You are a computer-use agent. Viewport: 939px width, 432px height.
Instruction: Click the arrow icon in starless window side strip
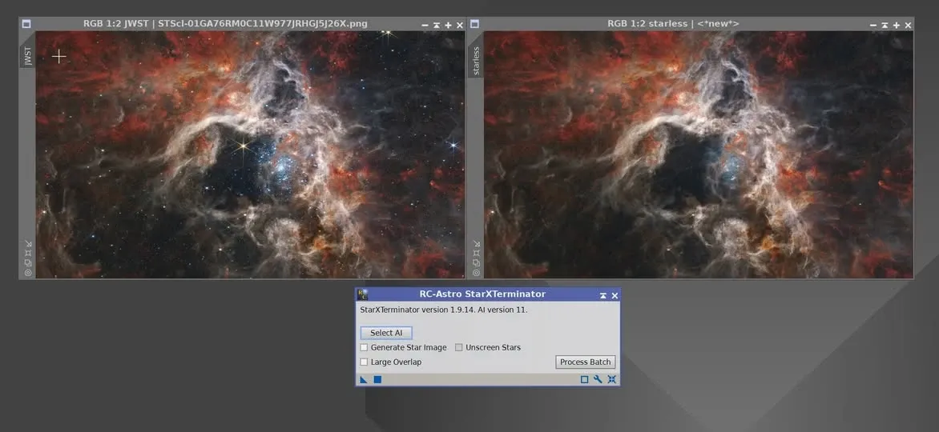pyautogui.click(x=476, y=243)
